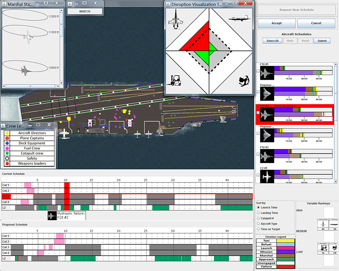Click Select All under Aircraft Schedules
The height and width of the screenshot is (271, 339).
tap(272, 41)
